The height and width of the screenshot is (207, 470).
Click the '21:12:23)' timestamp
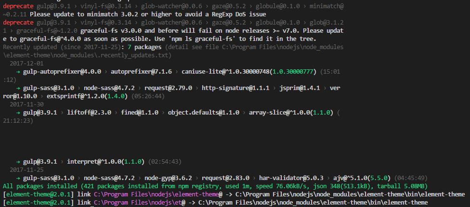click(x=18, y=121)
